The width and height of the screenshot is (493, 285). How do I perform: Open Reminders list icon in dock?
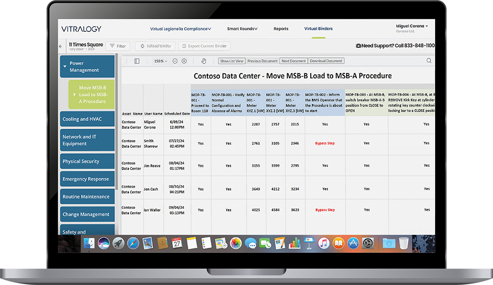tap(206, 243)
